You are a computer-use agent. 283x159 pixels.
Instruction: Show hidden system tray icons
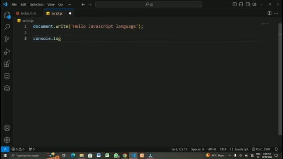229,155
